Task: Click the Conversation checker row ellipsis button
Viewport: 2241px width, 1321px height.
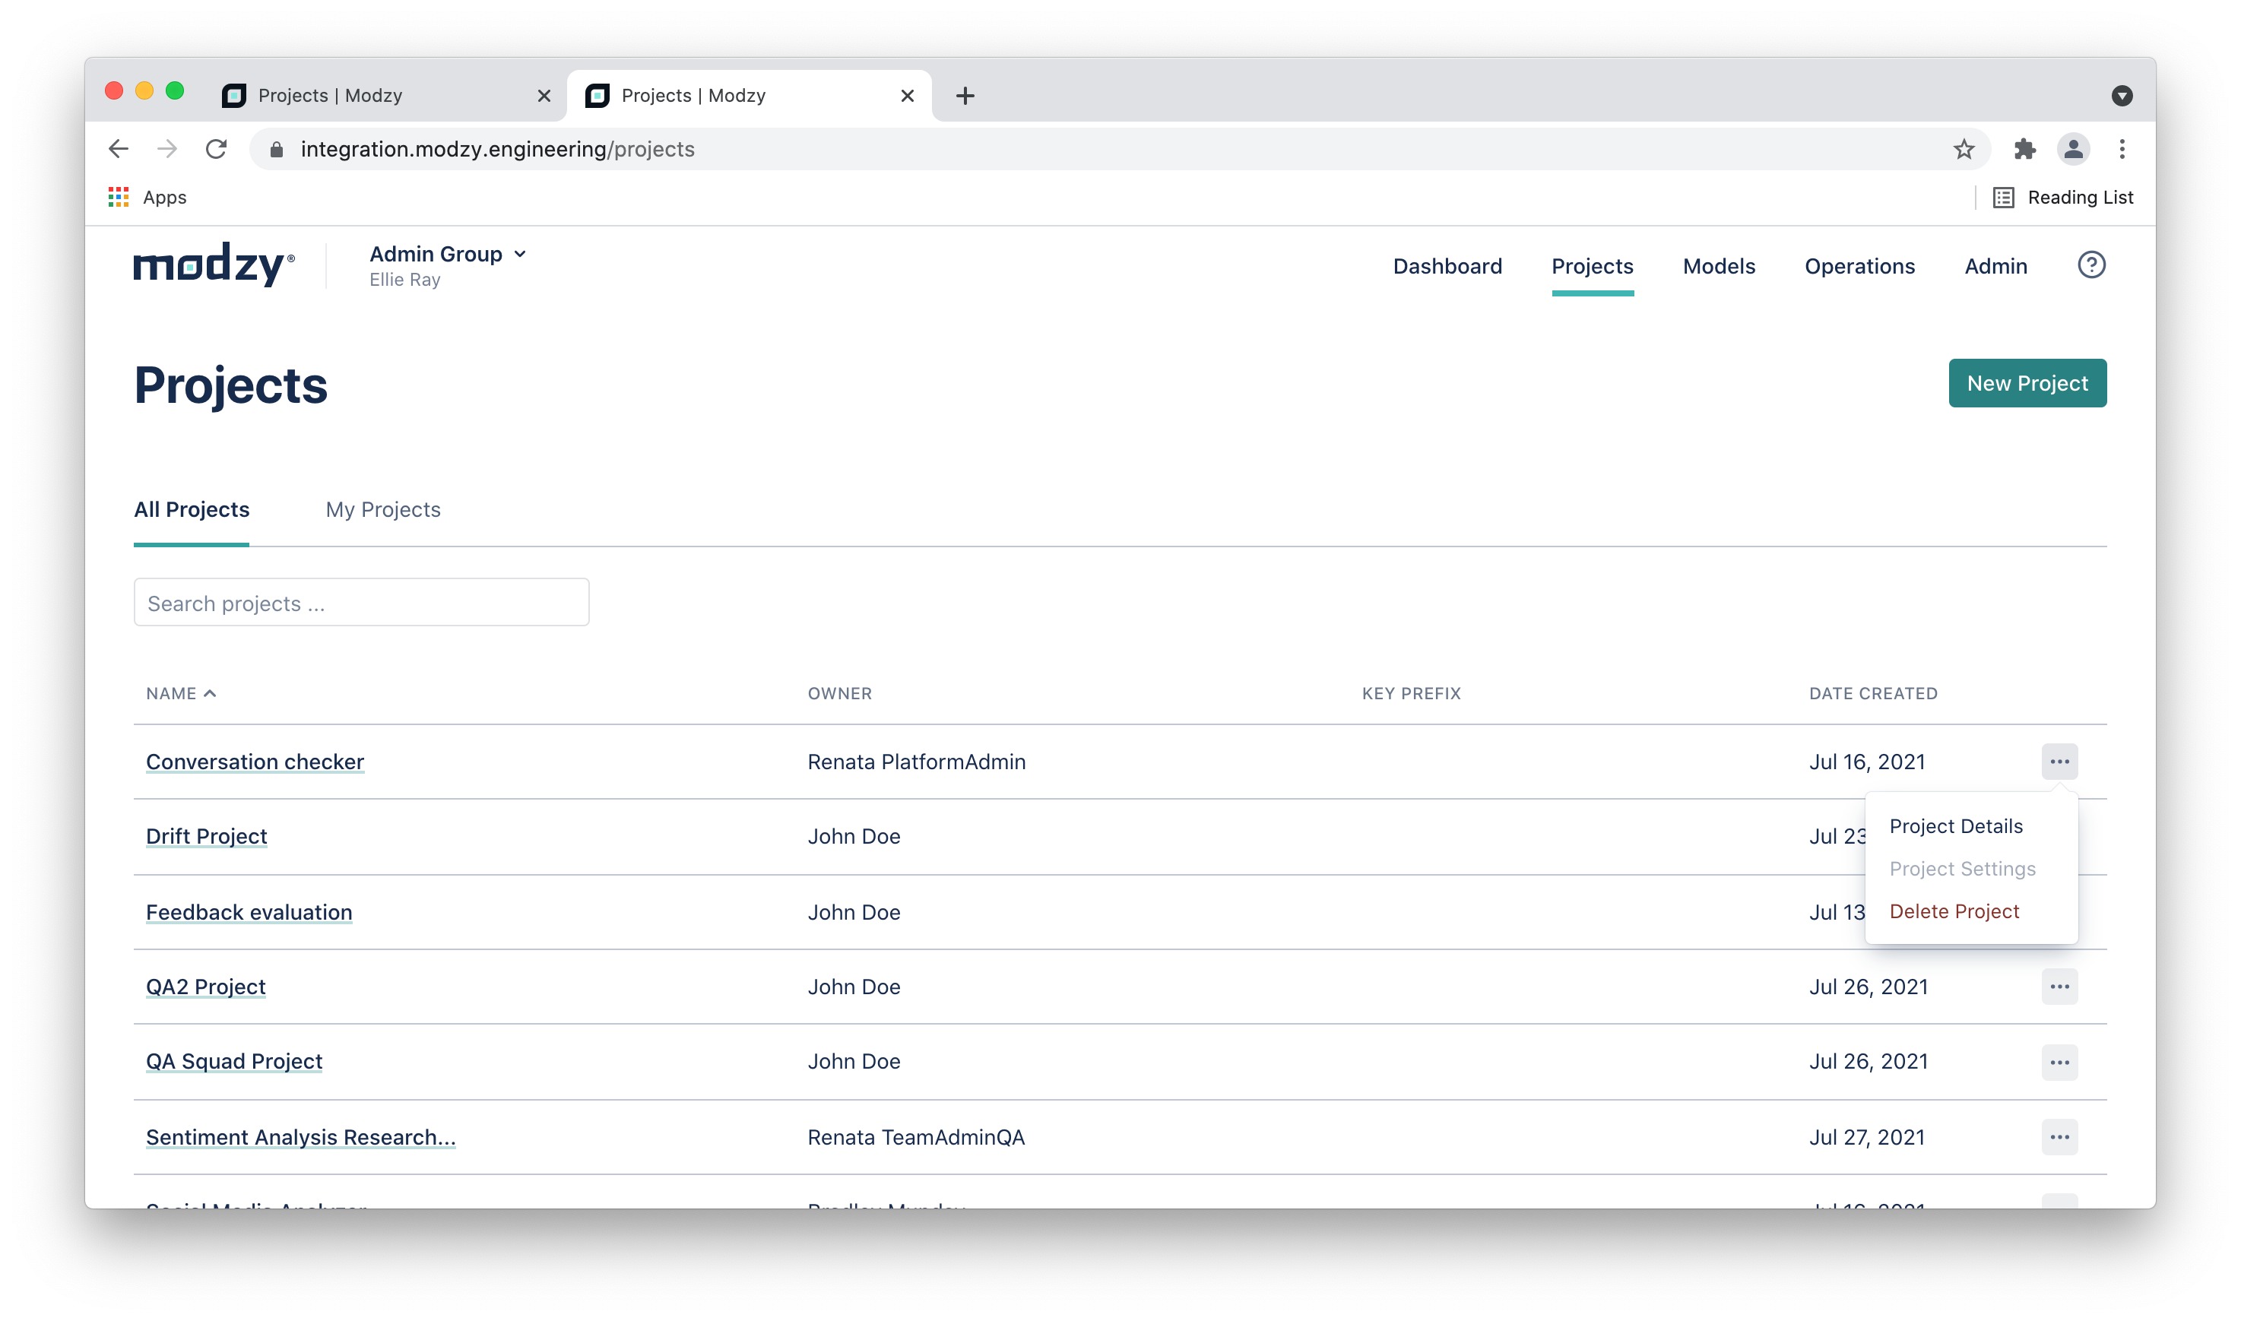Action: (2059, 761)
